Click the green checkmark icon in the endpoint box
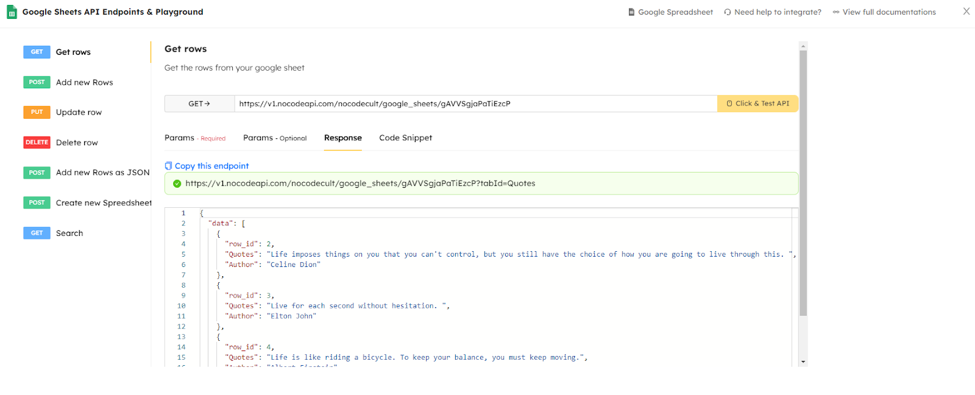The image size is (975, 395). (177, 183)
